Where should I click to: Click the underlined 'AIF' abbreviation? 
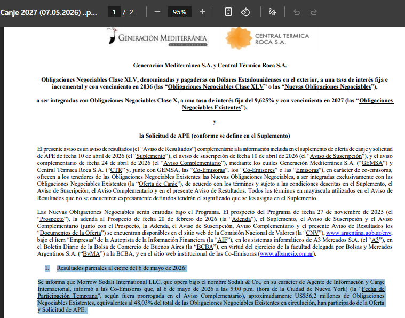(222, 240)
